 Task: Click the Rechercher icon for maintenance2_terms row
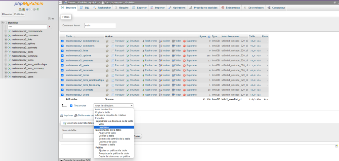[143, 75]
